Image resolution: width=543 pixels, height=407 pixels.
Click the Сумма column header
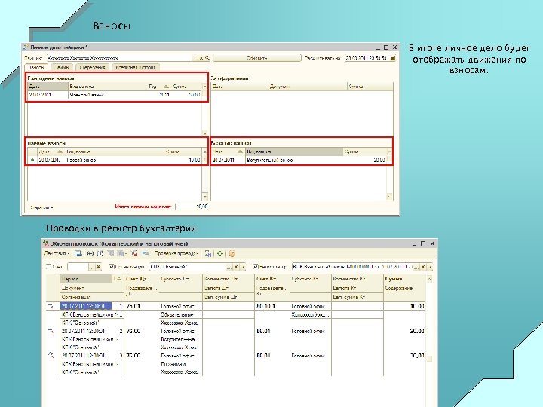404,279
